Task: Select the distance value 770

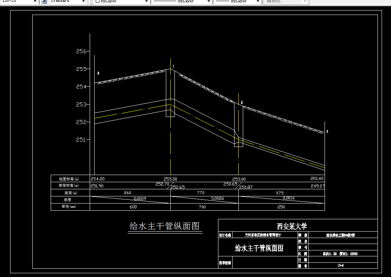Action: pyautogui.click(x=200, y=193)
